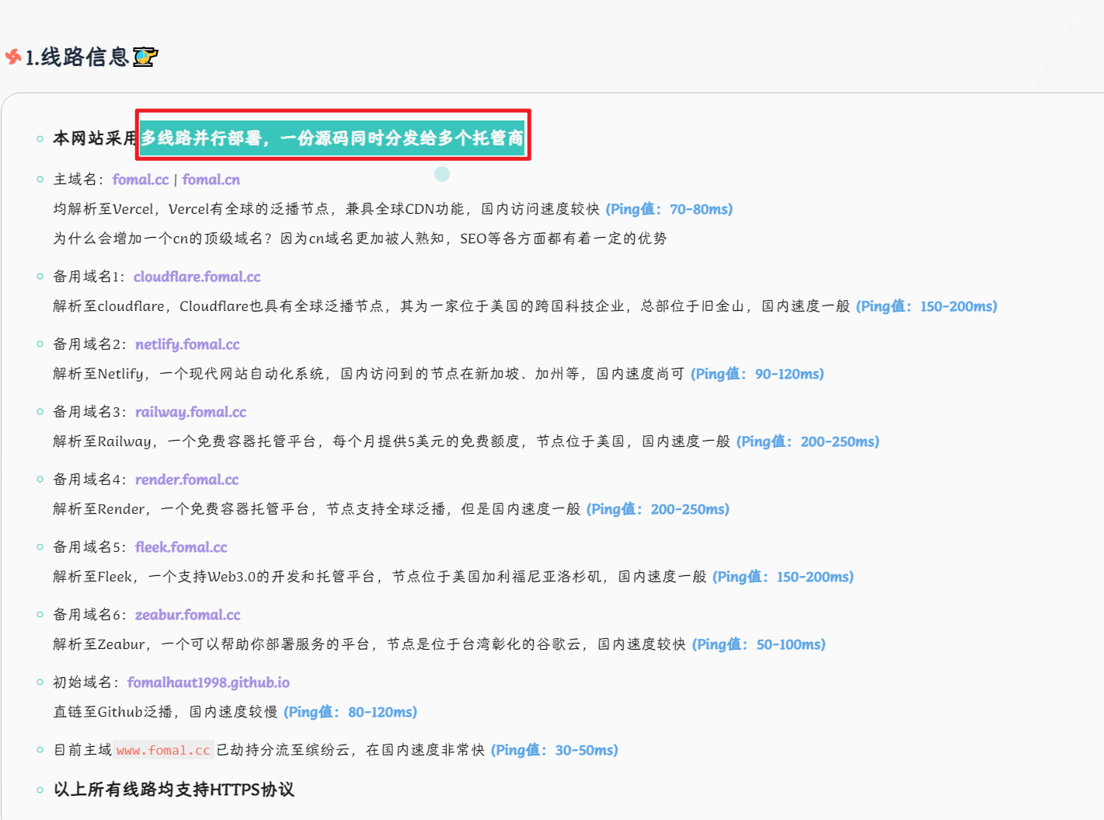
Task: Click the 解析至Zeabur description text
Action: point(369,644)
